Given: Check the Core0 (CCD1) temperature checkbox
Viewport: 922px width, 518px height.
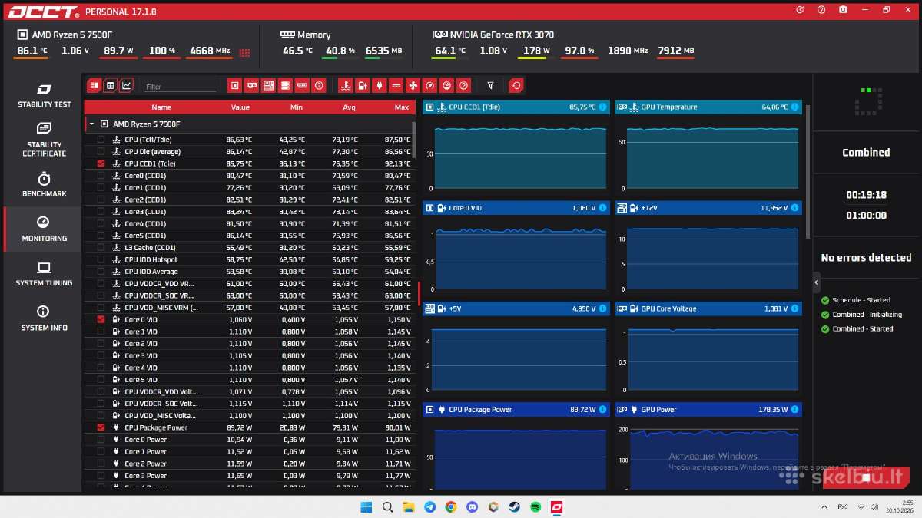Looking at the screenshot, I should pyautogui.click(x=101, y=176).
